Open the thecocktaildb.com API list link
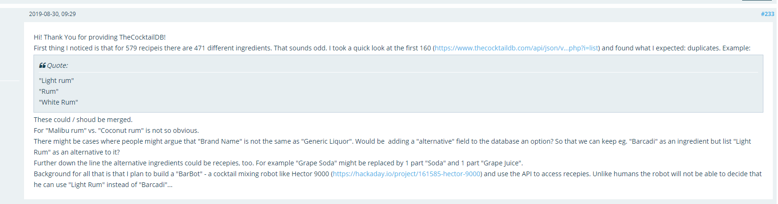The width and height of the screenshot is (778, 204). click(x=517, y=48)
